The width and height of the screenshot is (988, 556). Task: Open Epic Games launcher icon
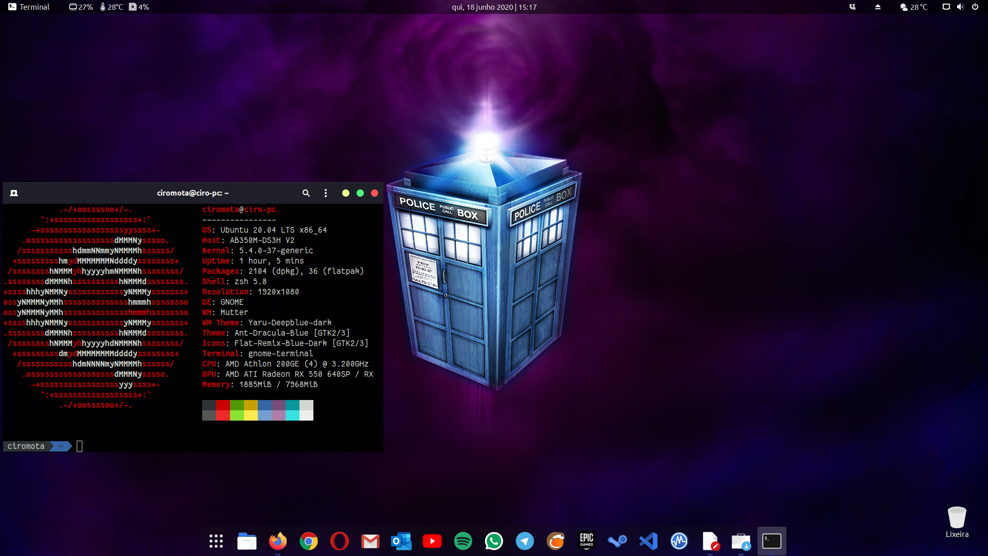tap(586, 541)
